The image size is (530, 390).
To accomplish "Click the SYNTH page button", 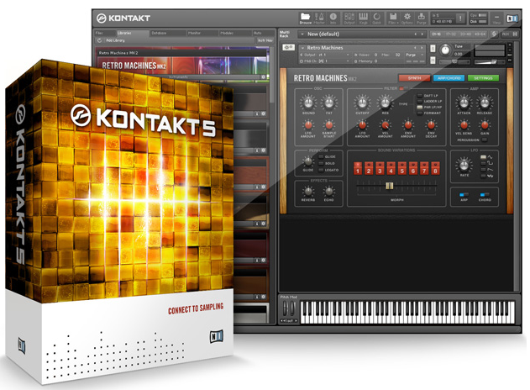I will pyautogui.click(x=414, y=78).
